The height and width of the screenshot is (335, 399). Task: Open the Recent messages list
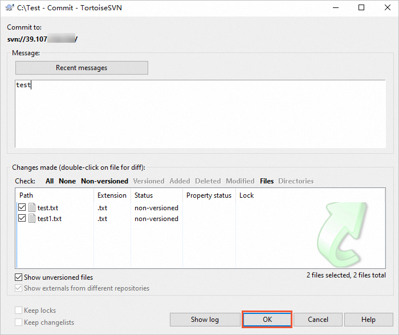pyautogui.click(x=82, y=68)
